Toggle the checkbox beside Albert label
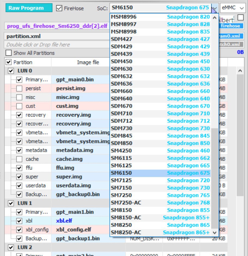 tap(240, 17)
